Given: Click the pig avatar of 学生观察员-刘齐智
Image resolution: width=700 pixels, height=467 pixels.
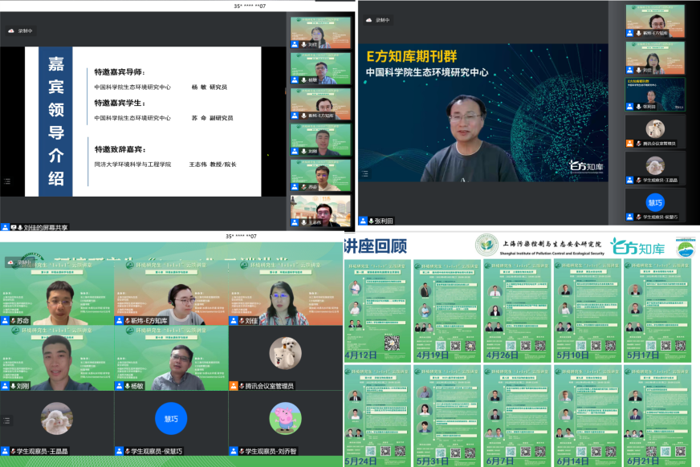Looking at the screenshot, I should (285, 417).
